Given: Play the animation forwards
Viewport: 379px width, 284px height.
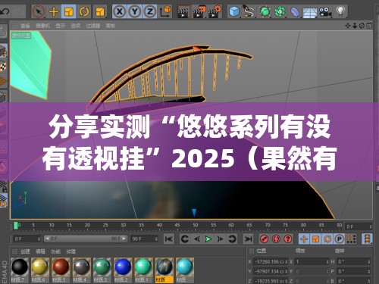Looking at the screenshot, I should 208,239.
